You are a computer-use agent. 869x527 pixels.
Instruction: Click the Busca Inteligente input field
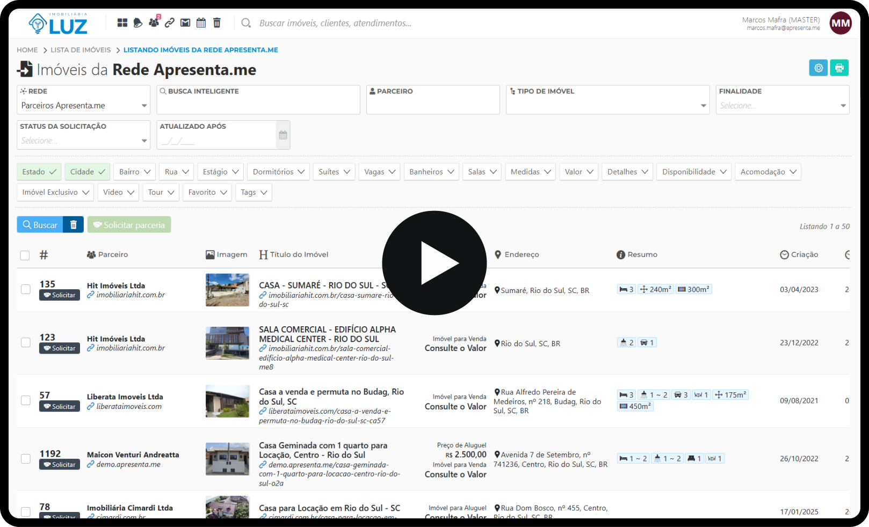pos(258,106)
